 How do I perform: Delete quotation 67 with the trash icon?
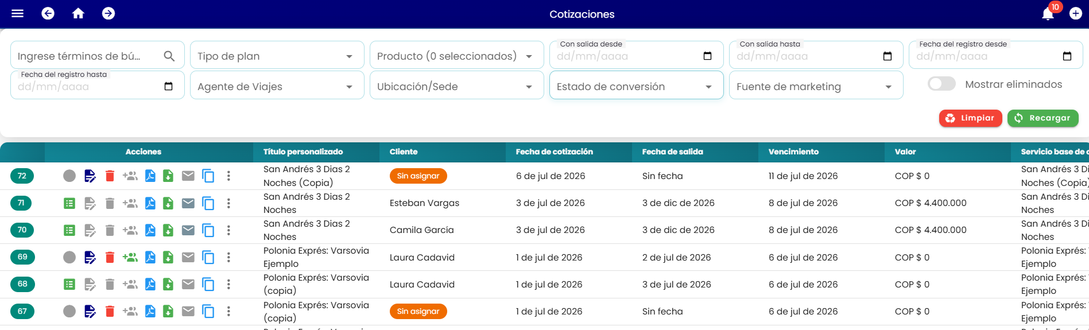click(x=110, y=311)
